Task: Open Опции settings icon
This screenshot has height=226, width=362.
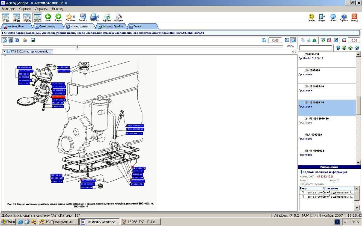Action: (x=322, y=17)
